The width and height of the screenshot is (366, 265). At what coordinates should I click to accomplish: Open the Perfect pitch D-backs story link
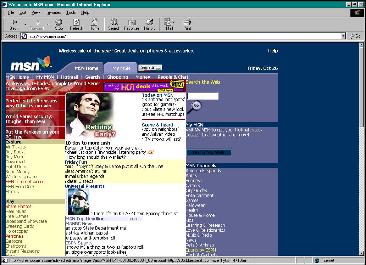31,103
